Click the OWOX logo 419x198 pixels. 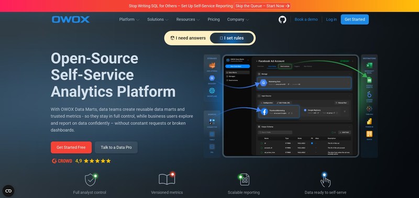pyautogui.click(x=71, y=19)
